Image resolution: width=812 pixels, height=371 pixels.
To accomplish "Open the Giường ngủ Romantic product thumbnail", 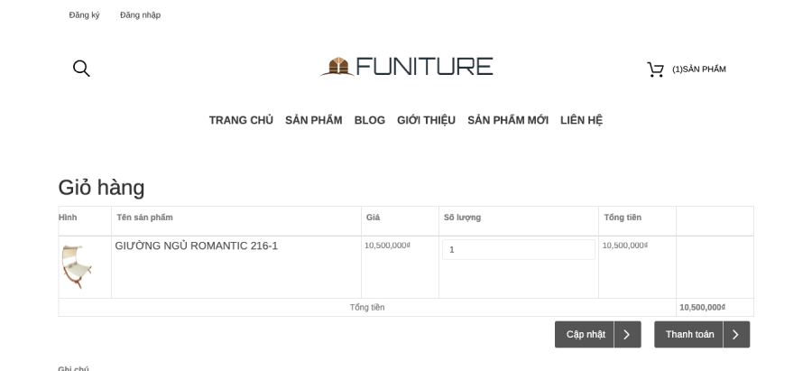I will click(77, 267).
